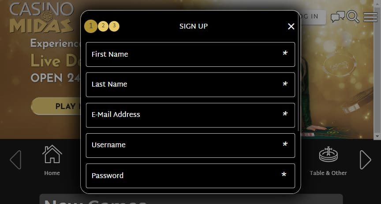Click the gold Play button
The width and height of the screenshot is (381, 204).
pos(56,106)
